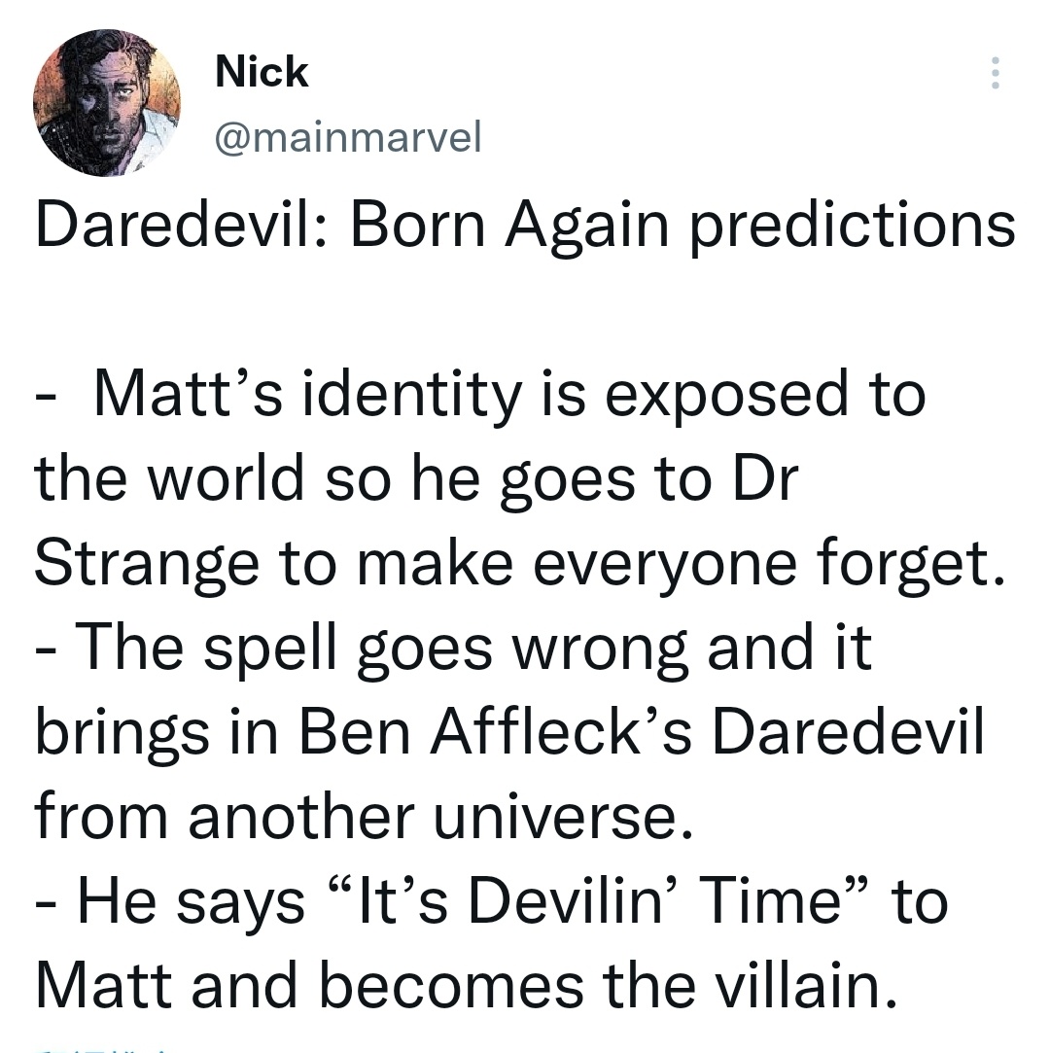Viewport: 1050px width, 1053px height.
Task: Open Nick's circular profile avatar
Action: click(107, 103)
